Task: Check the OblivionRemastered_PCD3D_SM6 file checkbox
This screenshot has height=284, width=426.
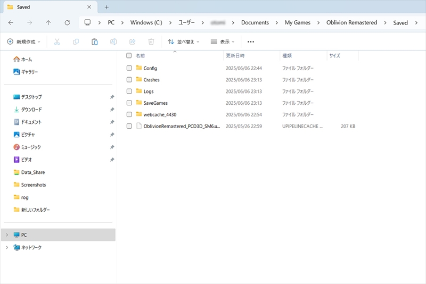Action: click(129, 126)
